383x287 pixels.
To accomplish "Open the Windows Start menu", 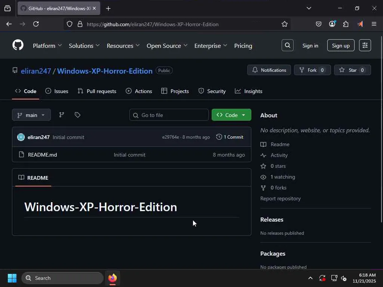I will click(12, 278).
